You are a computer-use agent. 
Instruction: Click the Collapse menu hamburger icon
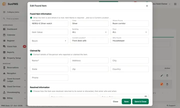click(x=4, y=12)
